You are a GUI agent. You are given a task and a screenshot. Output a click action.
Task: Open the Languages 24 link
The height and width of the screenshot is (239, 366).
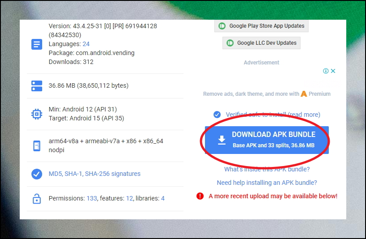[x=86, y=44]
